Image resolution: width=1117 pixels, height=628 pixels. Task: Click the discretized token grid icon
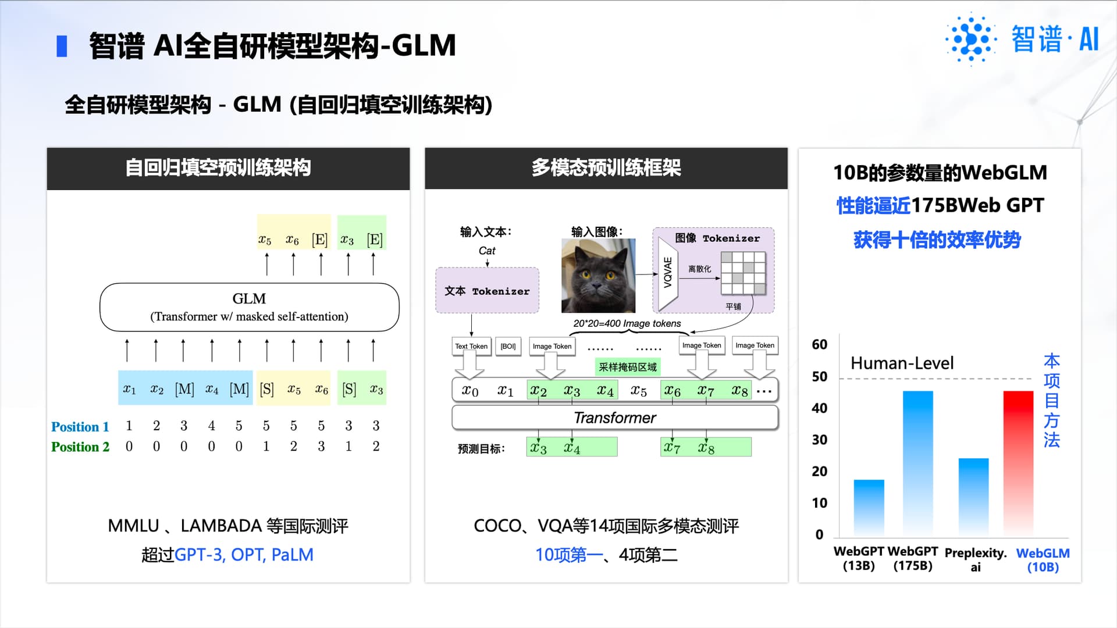[743, 273]
